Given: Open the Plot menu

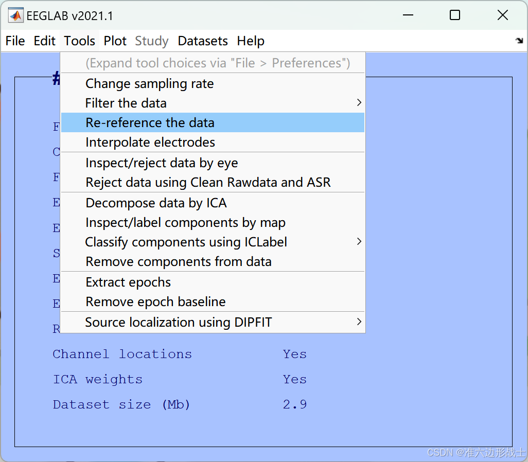Looking at the screenshot, I should tap(115, 41).
